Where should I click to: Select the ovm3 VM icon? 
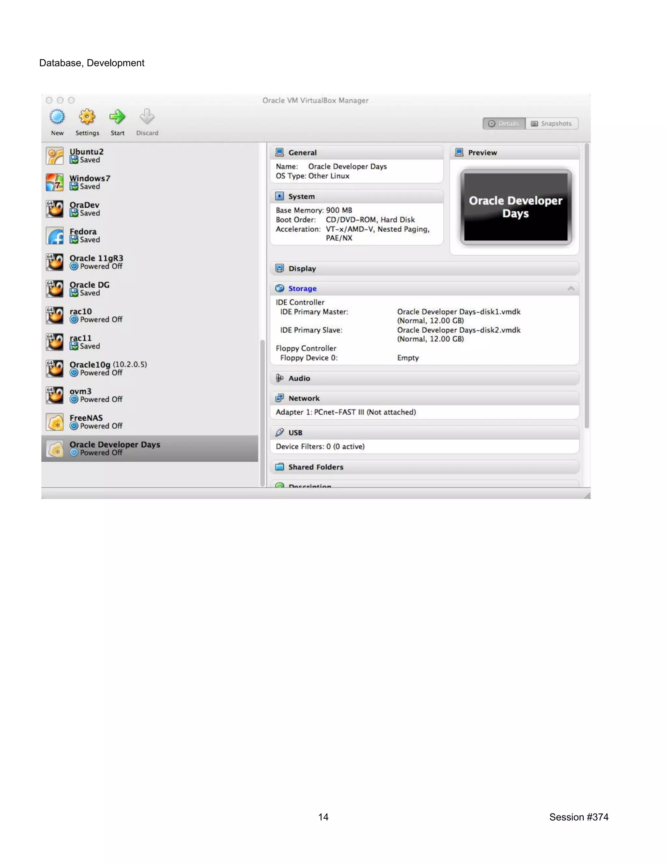pyautogui.click(x=54, y=395)
